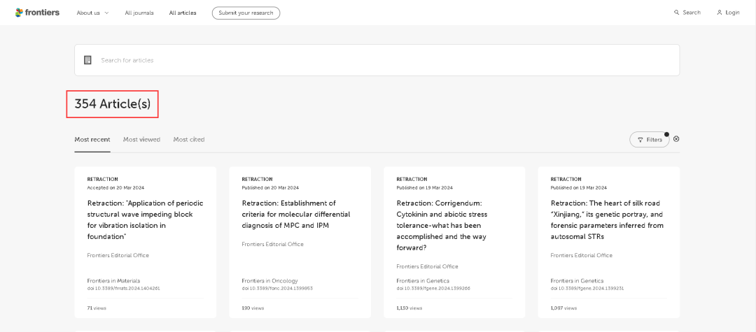The width and height of the screenshot is (756, 332).
Task: Open the All articles menu item
Action: [183, 13]
